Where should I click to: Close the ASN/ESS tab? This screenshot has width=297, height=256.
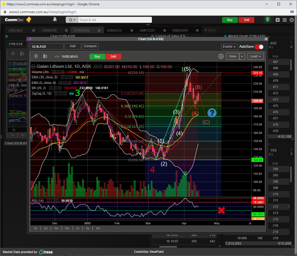coord(132,30)
